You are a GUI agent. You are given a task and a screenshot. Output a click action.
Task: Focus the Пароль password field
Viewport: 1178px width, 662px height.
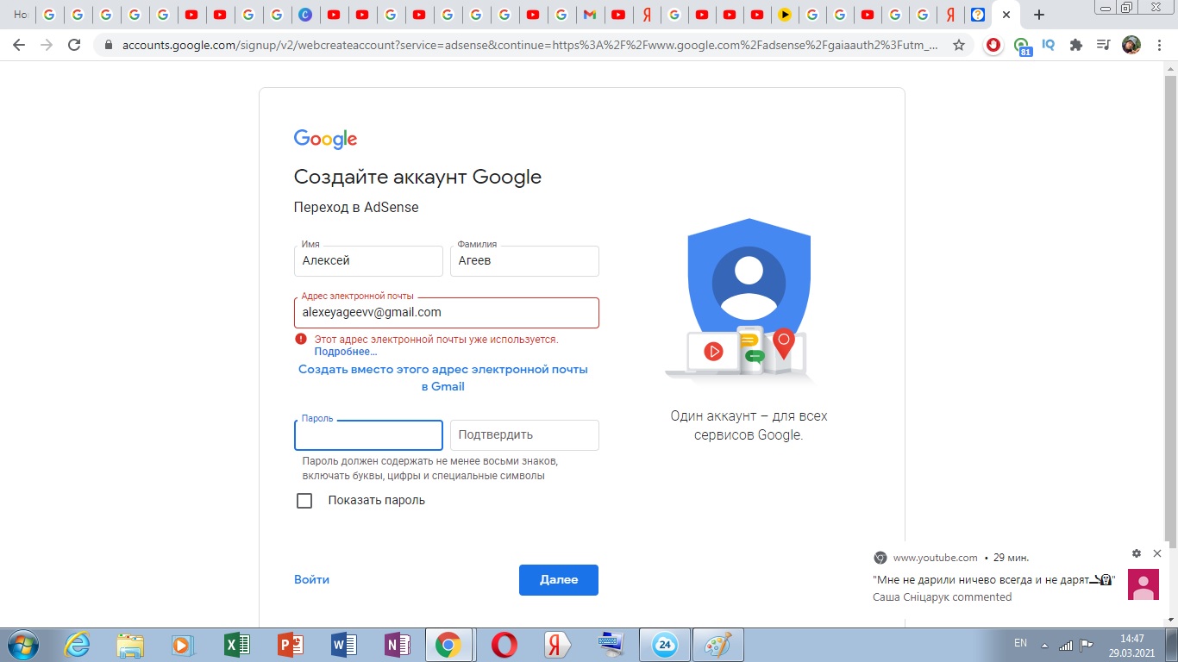point(368,435)
